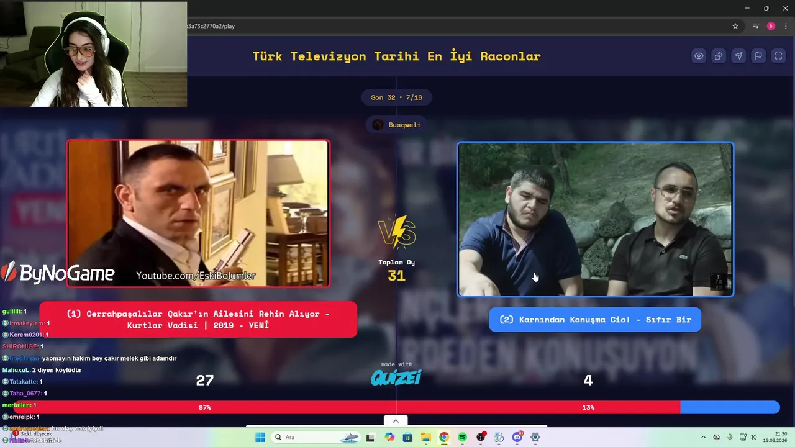The width and height of the screenshot is (795, 447).
Task: Vote for (2) Karnından Konuşma Cio! button
Action: [x=595, y=320]
